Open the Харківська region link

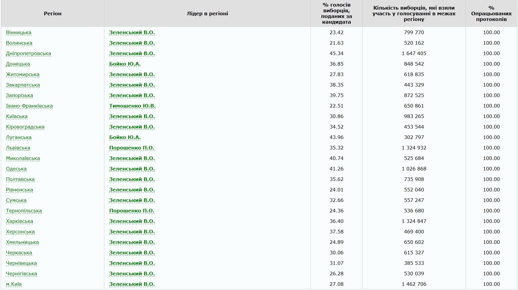pyautogui.click(x=19, y=221)
